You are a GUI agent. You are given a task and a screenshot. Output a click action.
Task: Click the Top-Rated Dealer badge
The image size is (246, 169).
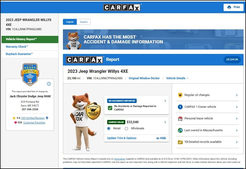(x=30, y=74)
